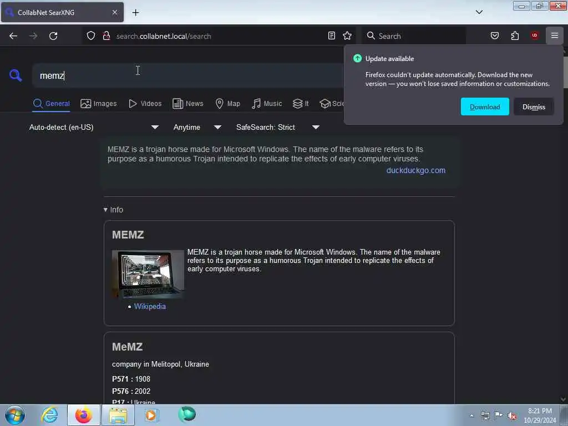Click the green Update available icon

pos(358,58)
